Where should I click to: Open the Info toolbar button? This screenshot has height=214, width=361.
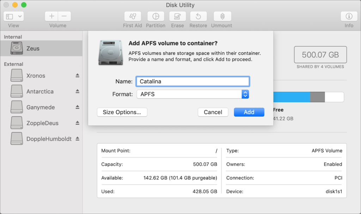[349, 17]
